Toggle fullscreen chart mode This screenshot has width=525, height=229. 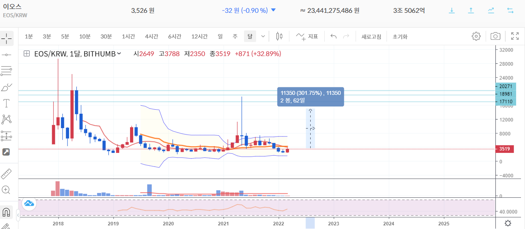[515, 36]
